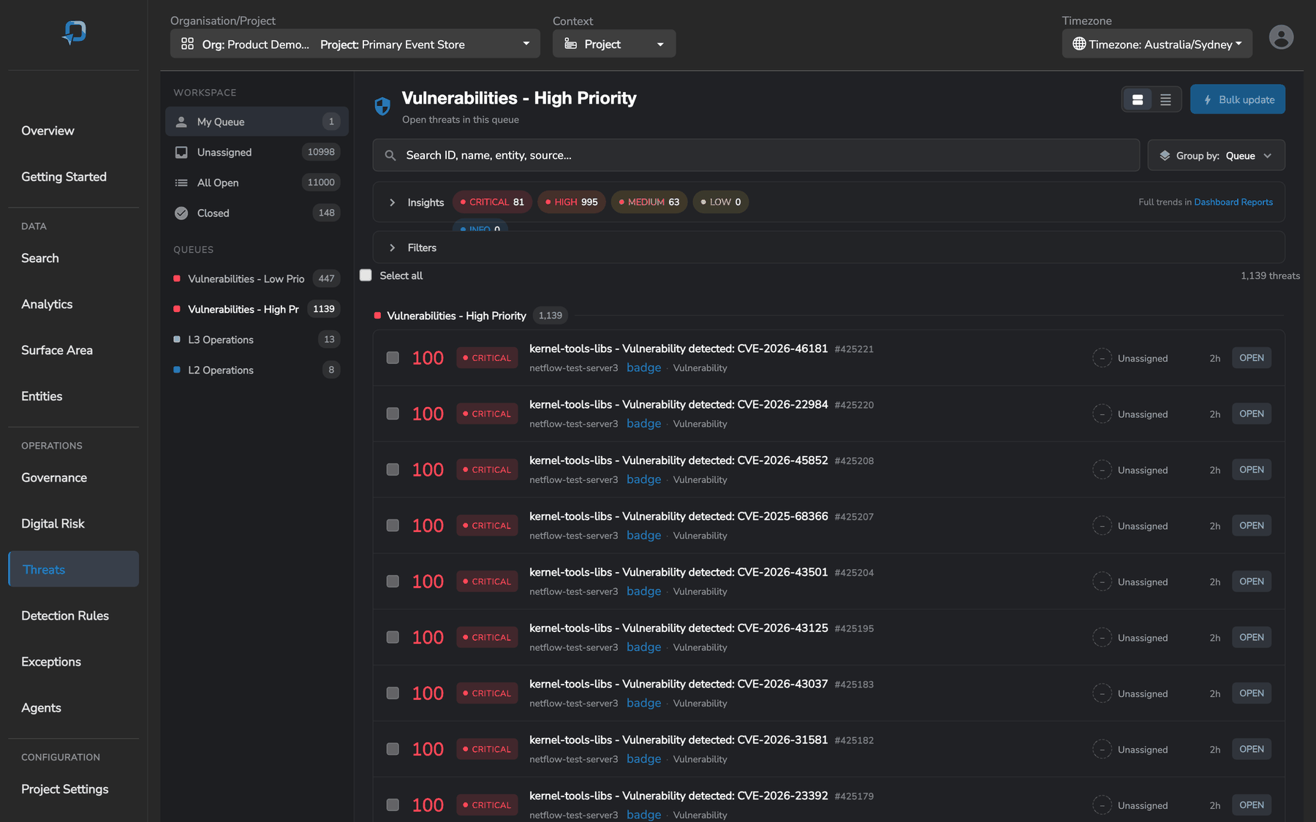The width and height of the screenshot is (1316, 822).
Task: Click OPEN status for CVE-2026-46181
Action: (x=1252, y=358)
